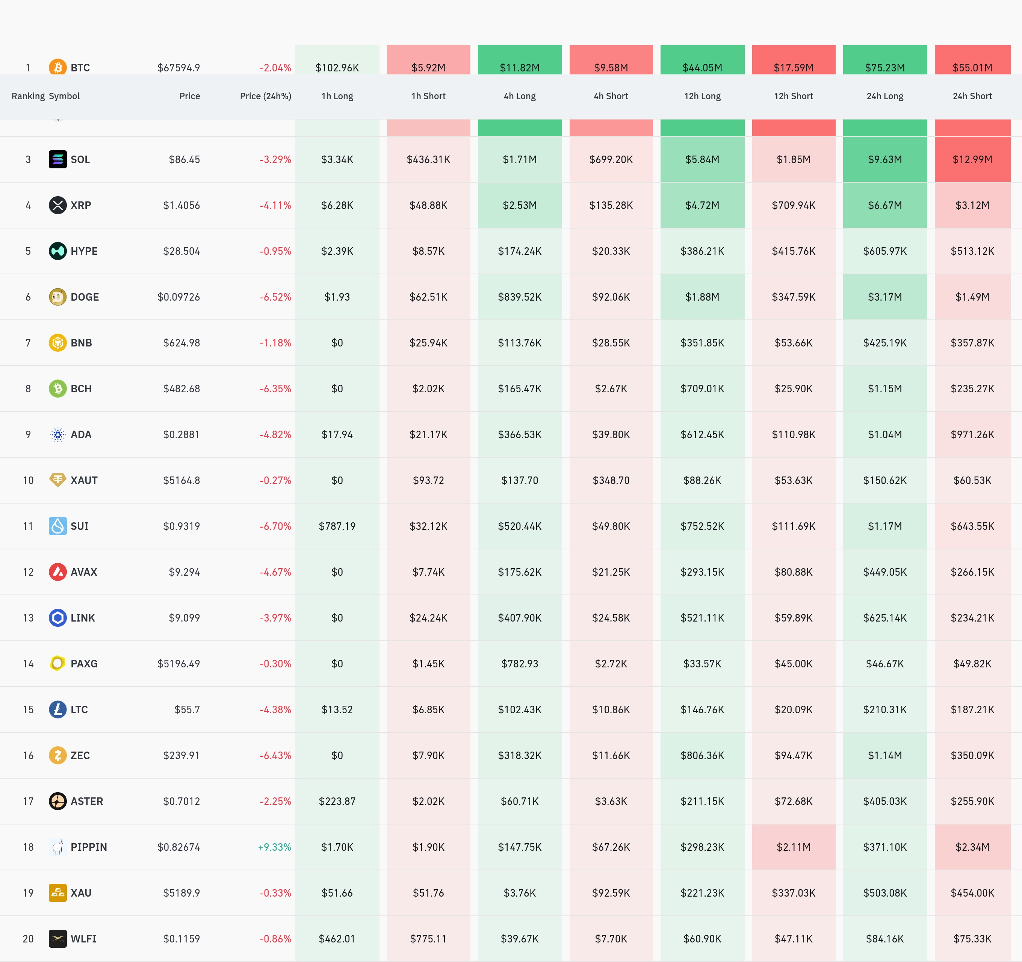Open the PIPPIN symbol link
Image resolution: width=1022 pixels, height=962 pixels.
(x=88, y=847)
